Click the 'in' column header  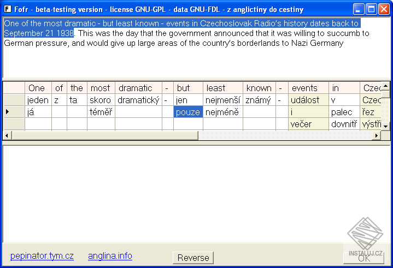coord(344,88)
